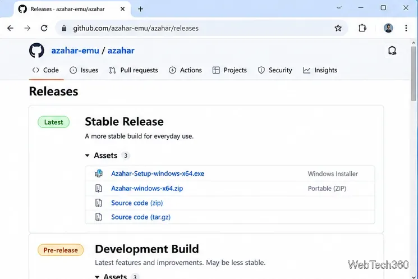Minimize the browser window
This screenshot has height=279, width=418.
[361, 8]
